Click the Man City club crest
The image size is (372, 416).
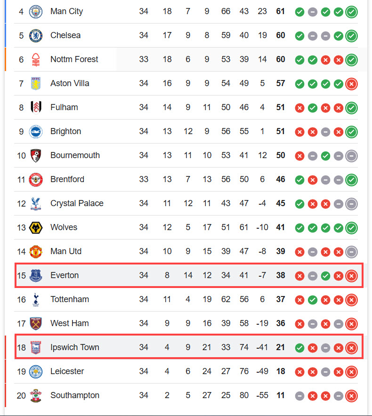(36, 12)
